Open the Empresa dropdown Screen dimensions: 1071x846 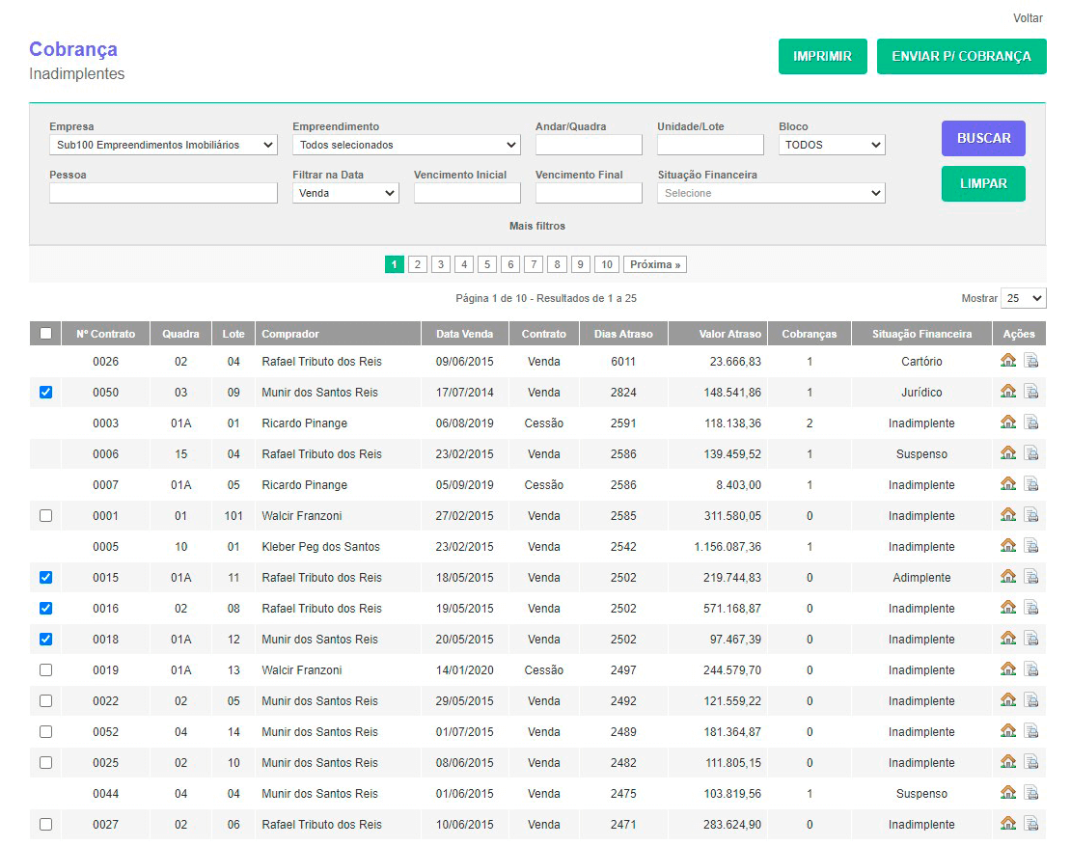click(163, 145)
